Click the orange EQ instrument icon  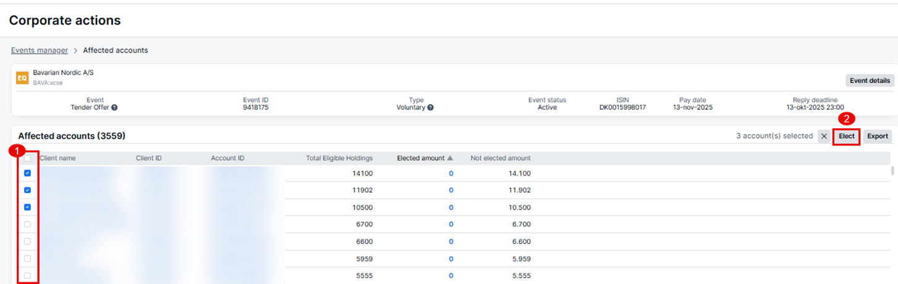click(x=22, y=78)
